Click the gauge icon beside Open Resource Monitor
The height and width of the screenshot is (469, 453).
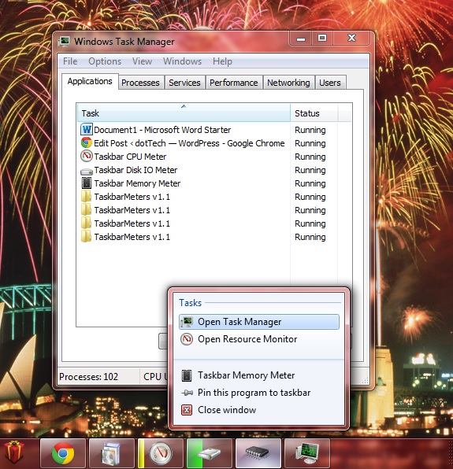point(187,339)
